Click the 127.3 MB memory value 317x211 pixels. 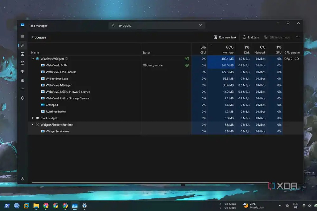227,72
